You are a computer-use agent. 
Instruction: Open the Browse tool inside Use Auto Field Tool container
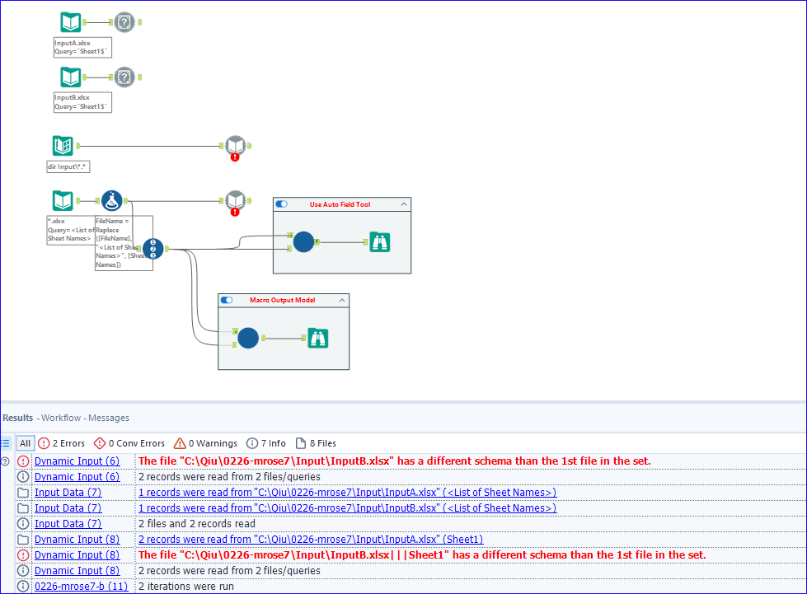[380, 243]
